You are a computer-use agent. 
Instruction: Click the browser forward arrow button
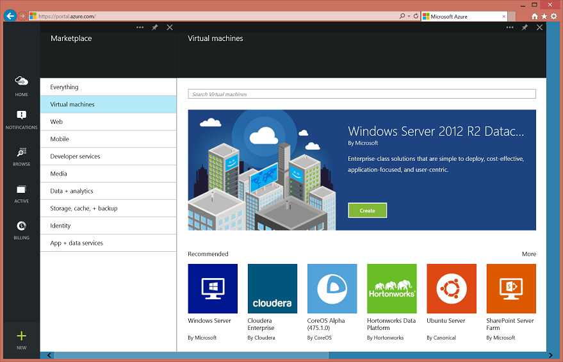(22, 16)
